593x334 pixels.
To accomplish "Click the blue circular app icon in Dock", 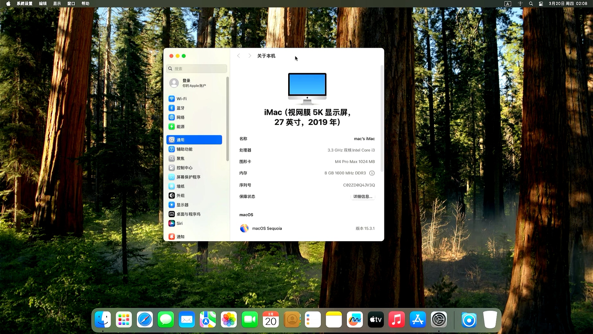I will (x=469, y=320).
